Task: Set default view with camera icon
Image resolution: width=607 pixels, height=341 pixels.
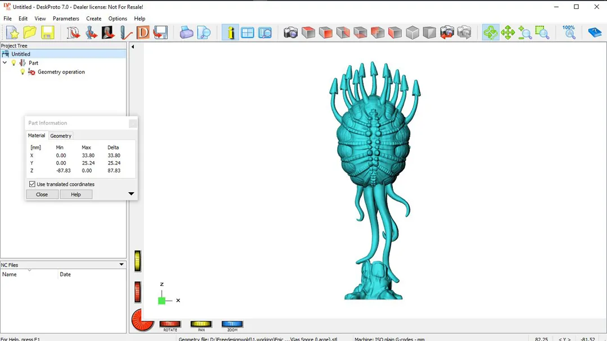Action: click(291, 33)
